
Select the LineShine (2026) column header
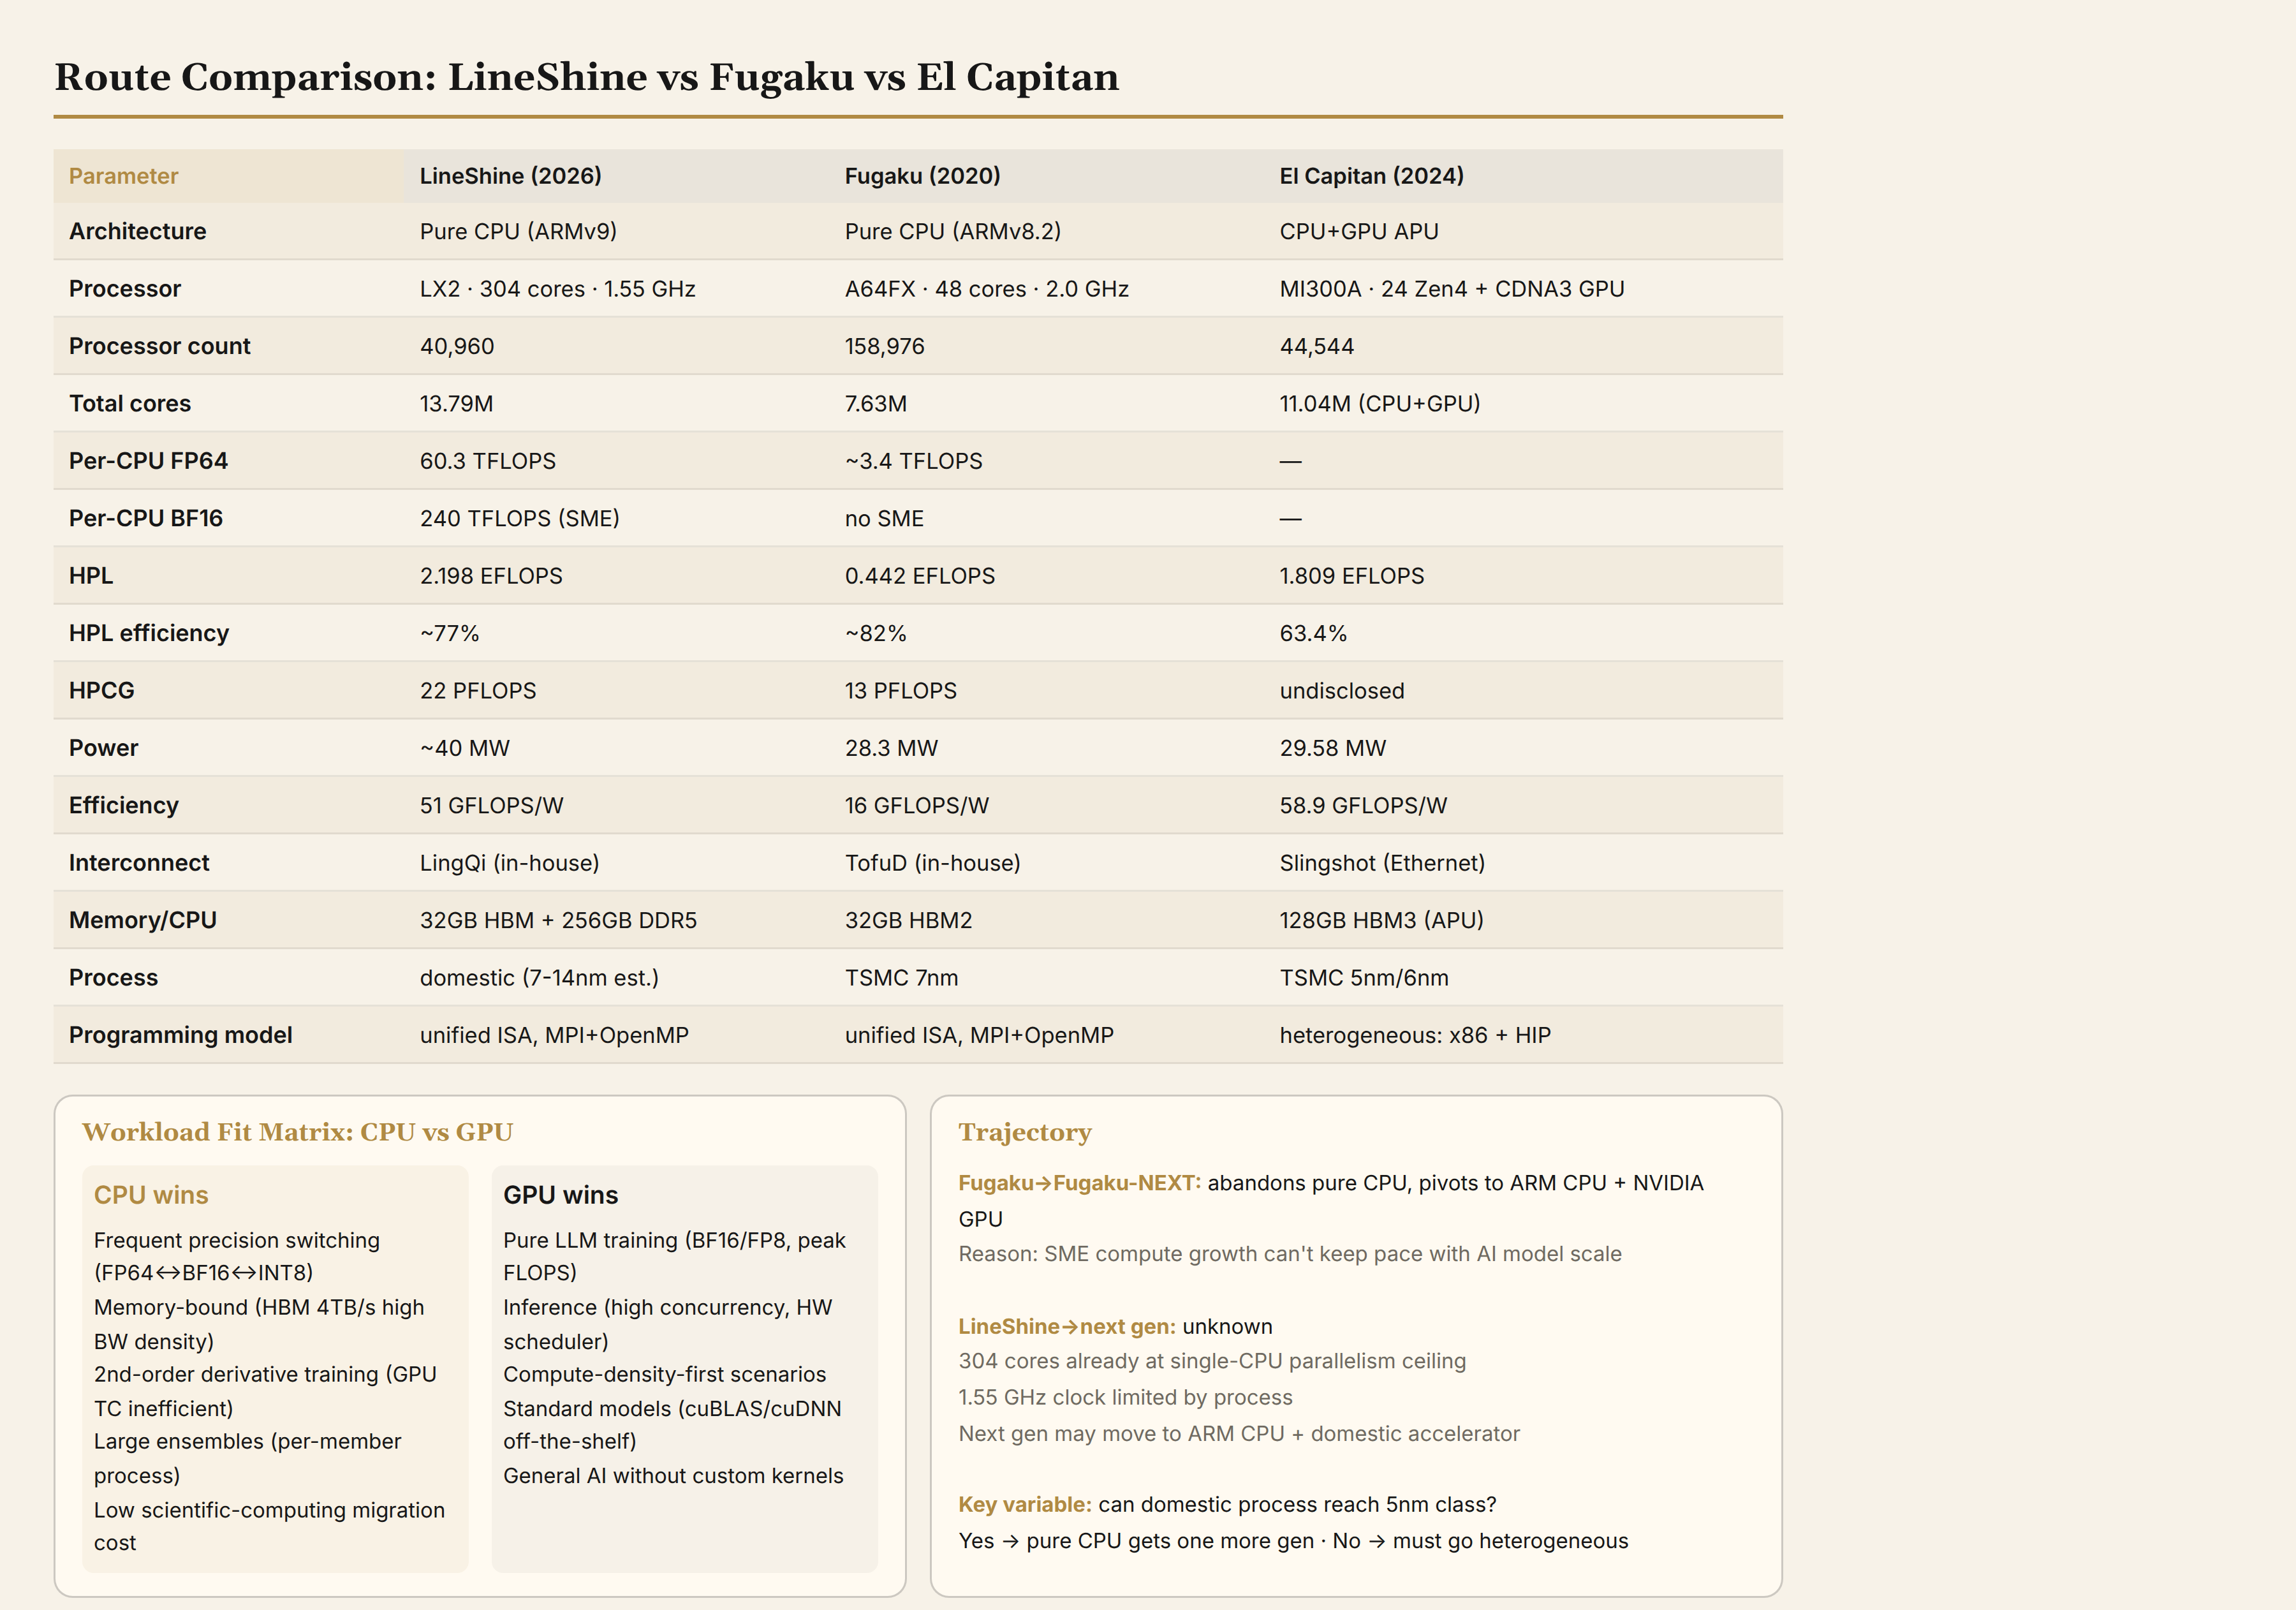pyautogui.click(x=510, y=176)
